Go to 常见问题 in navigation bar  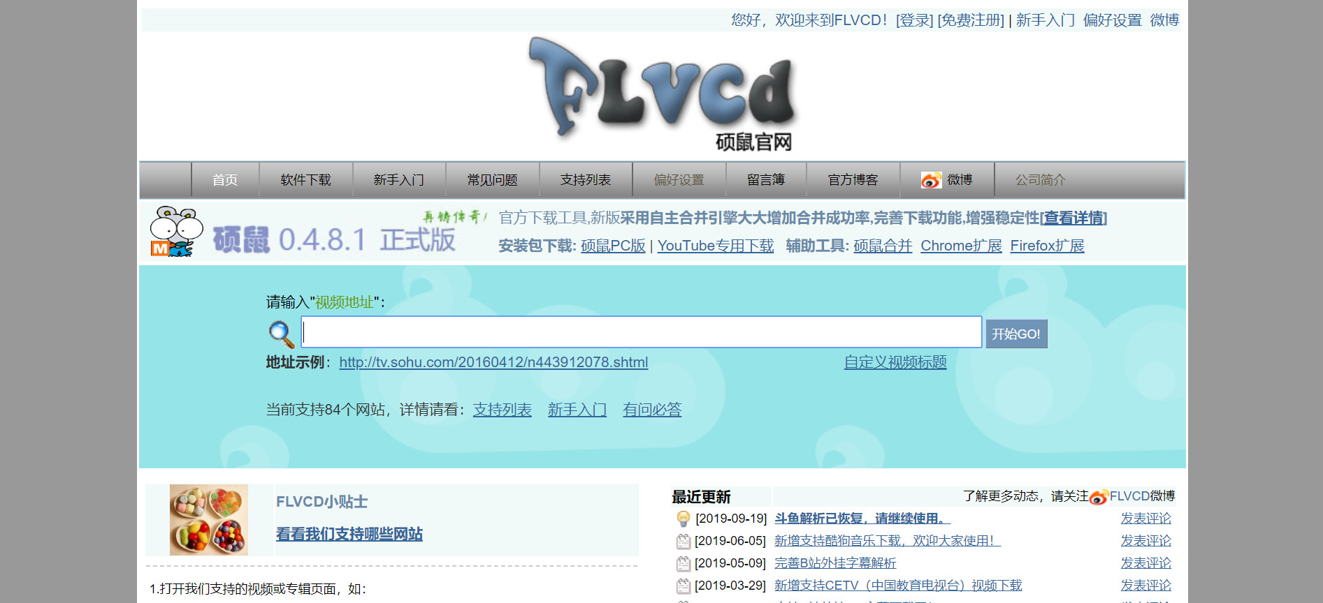(x=493, y=180)
